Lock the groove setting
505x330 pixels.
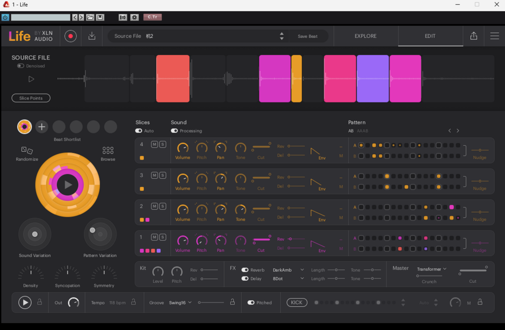tap(232, 302)
